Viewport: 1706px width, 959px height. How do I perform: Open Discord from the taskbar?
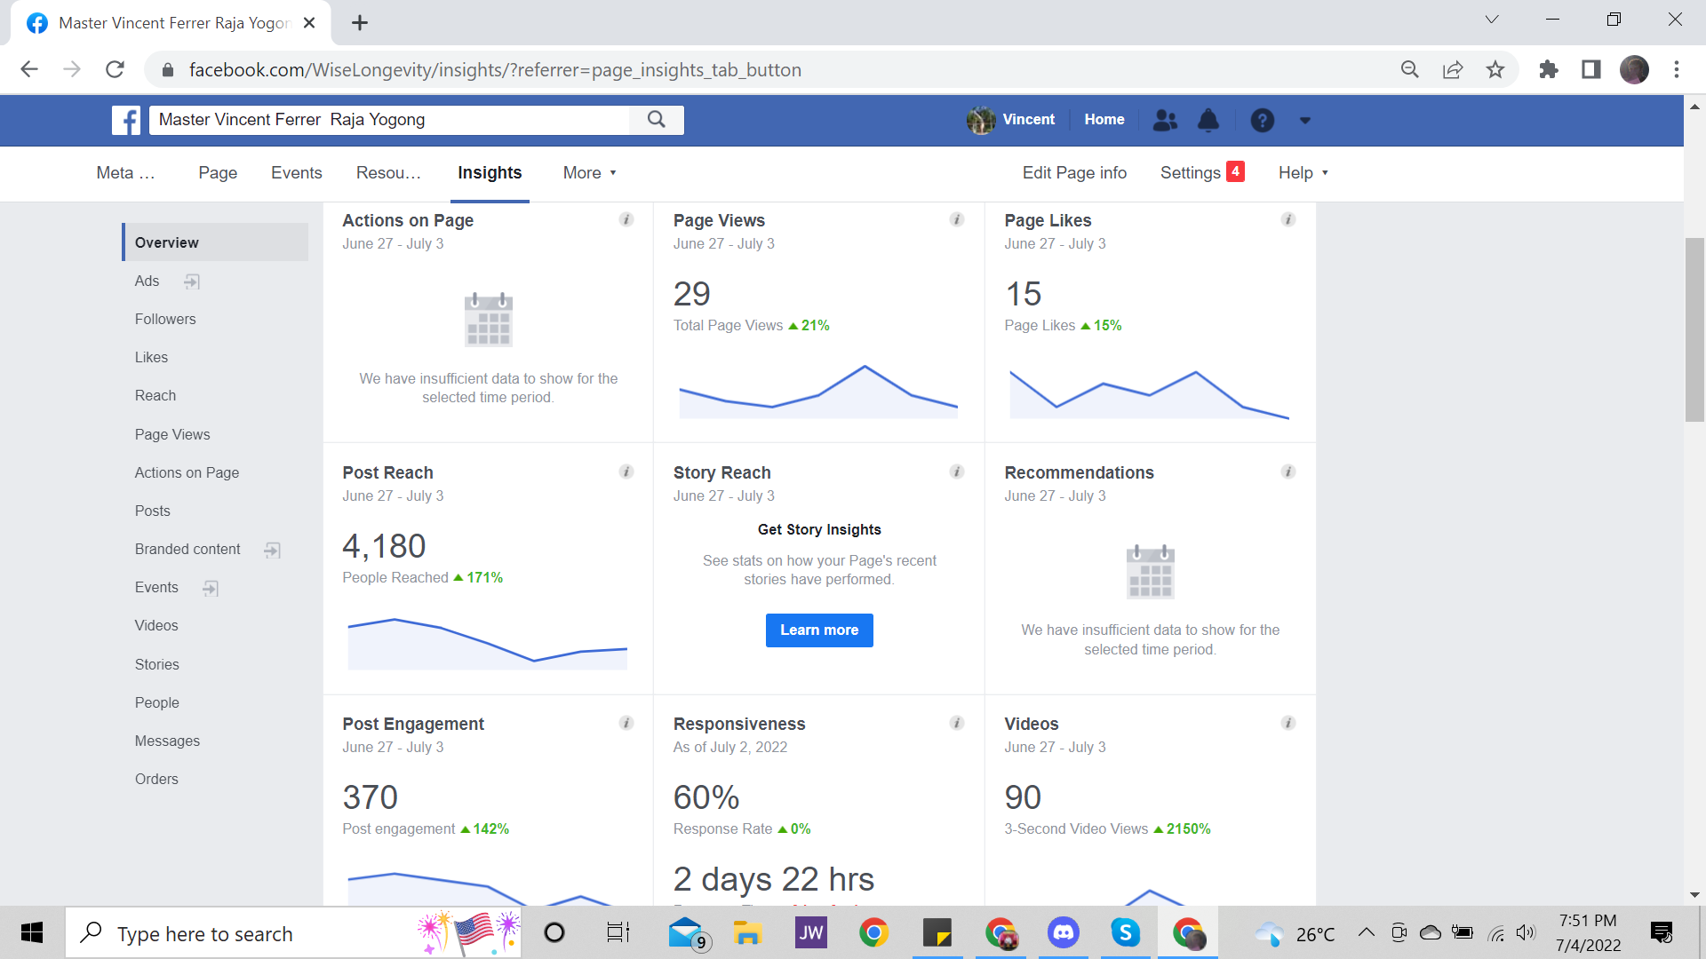coord(1064,932)
